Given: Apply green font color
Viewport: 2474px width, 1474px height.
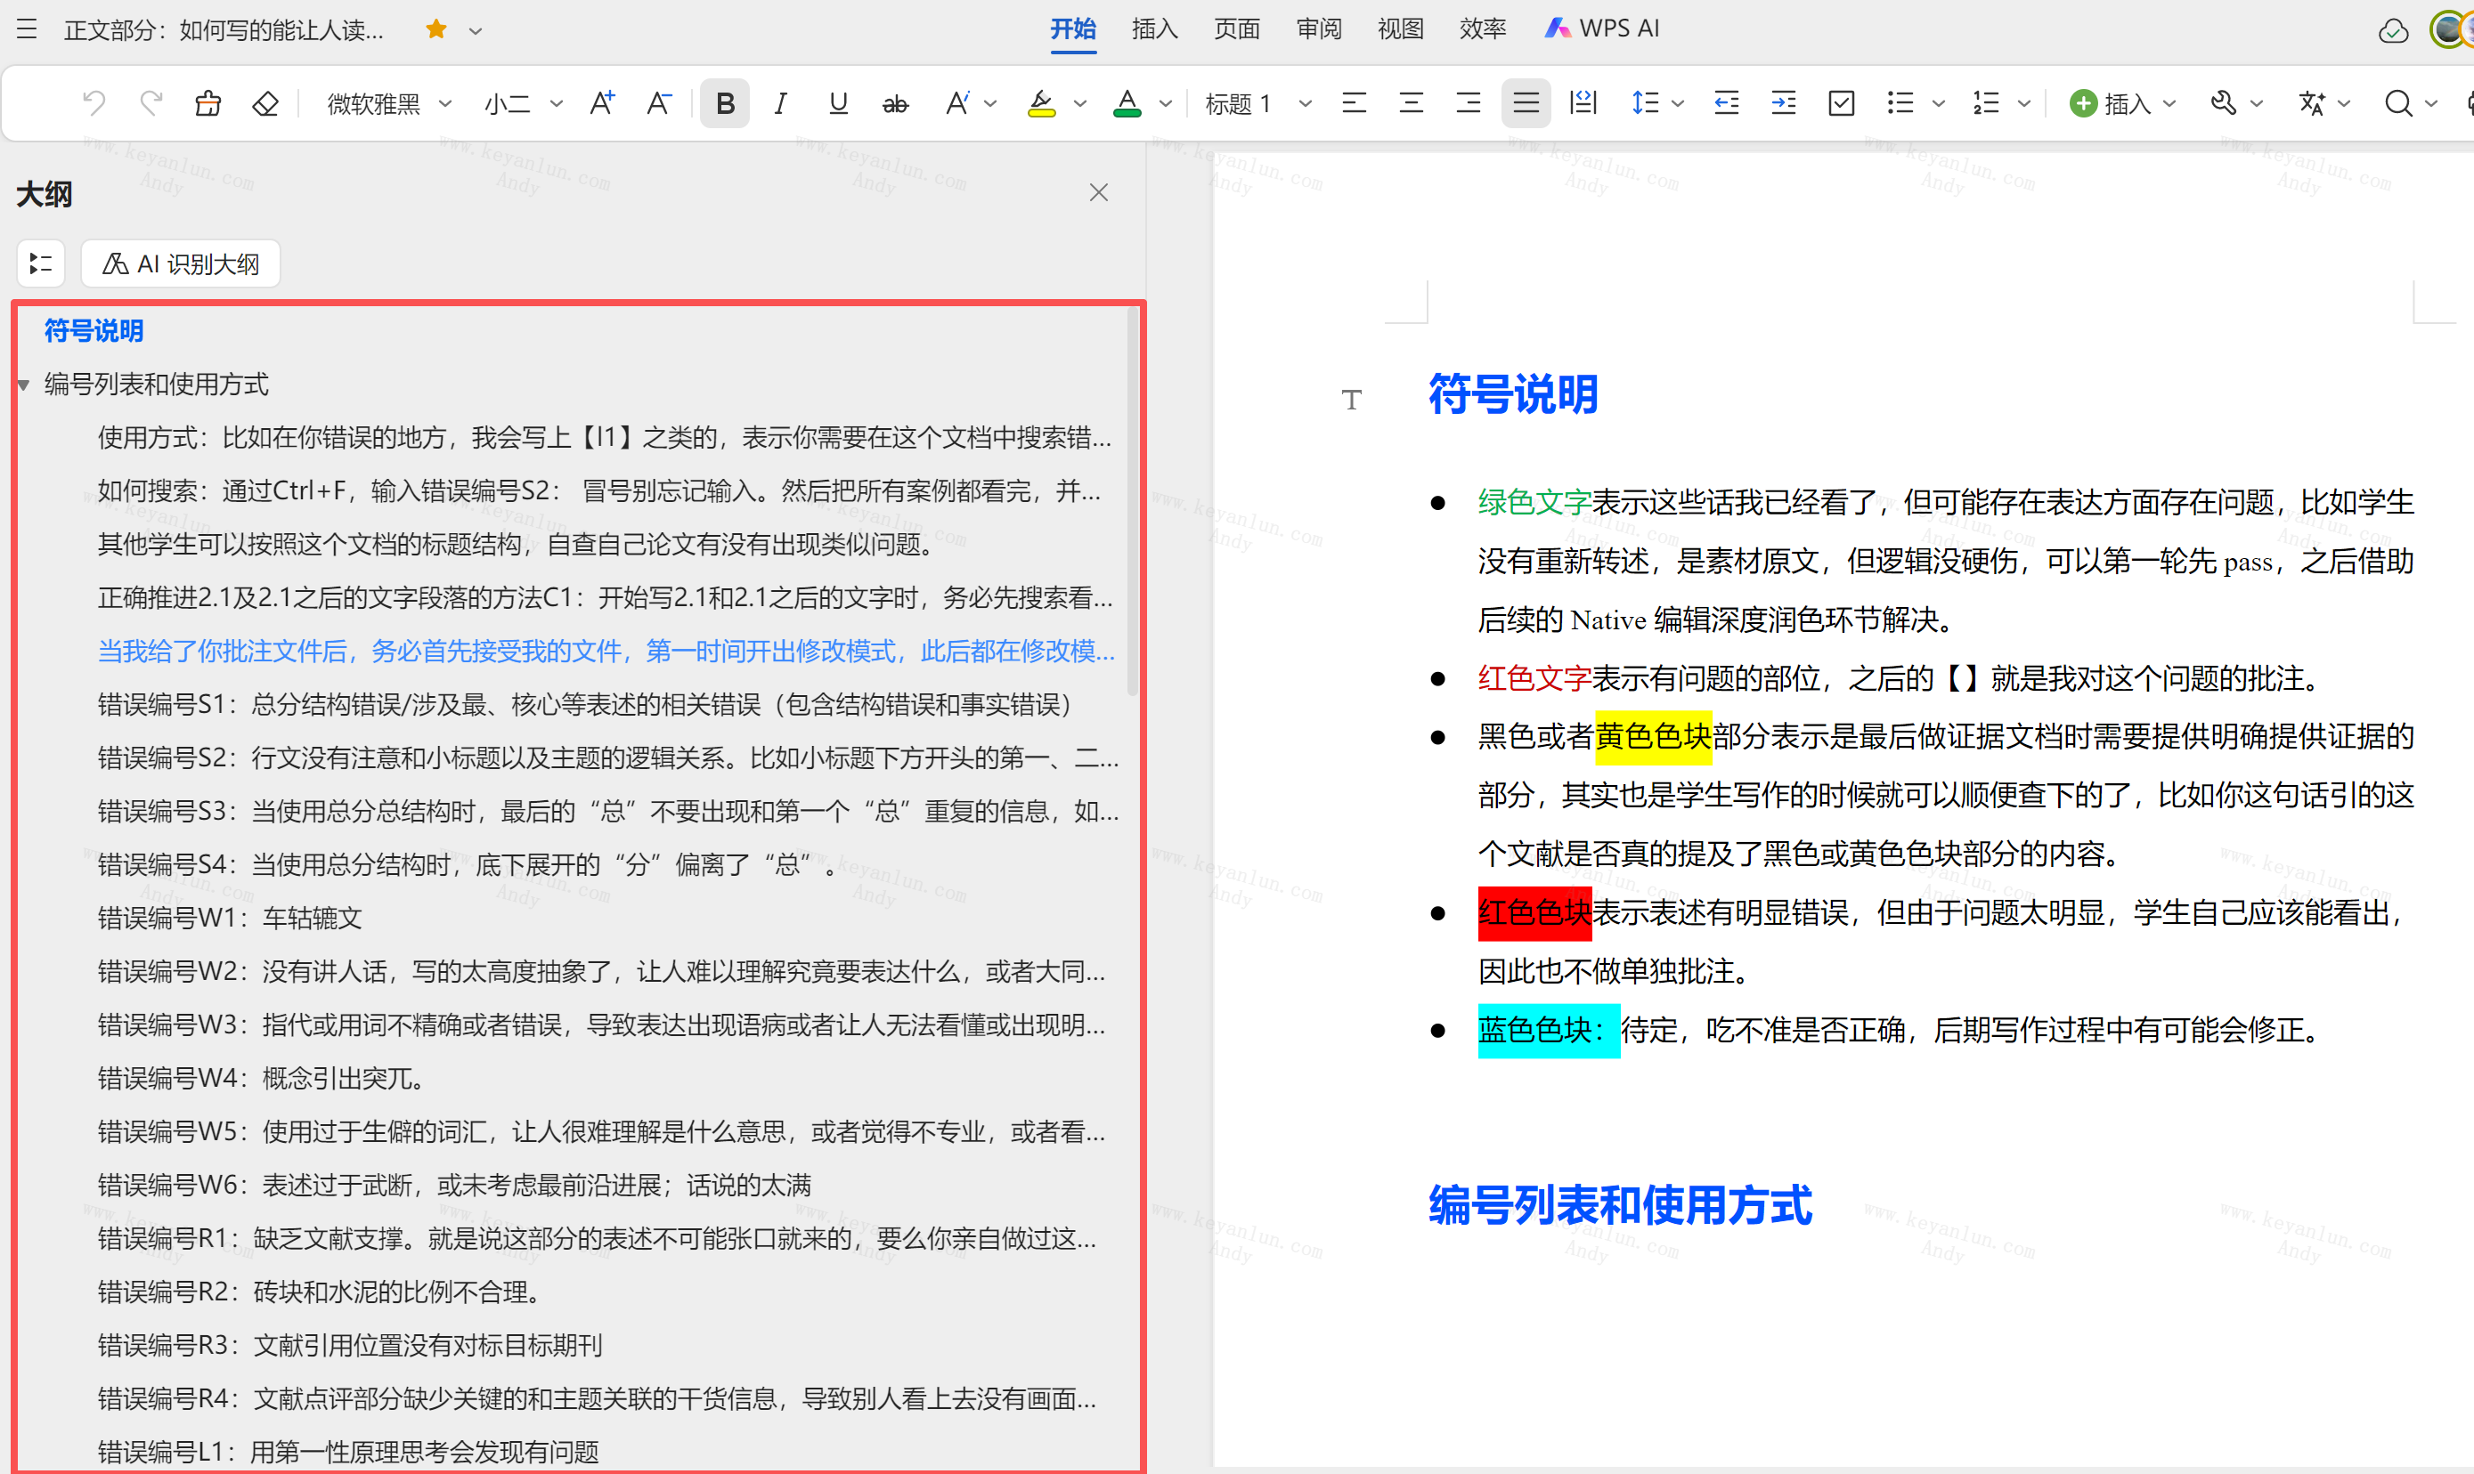Looking at the screenshot, I should tap(1127, 103).
